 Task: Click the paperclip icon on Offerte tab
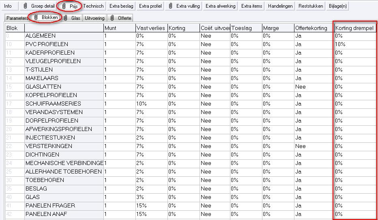coord(112,18)
